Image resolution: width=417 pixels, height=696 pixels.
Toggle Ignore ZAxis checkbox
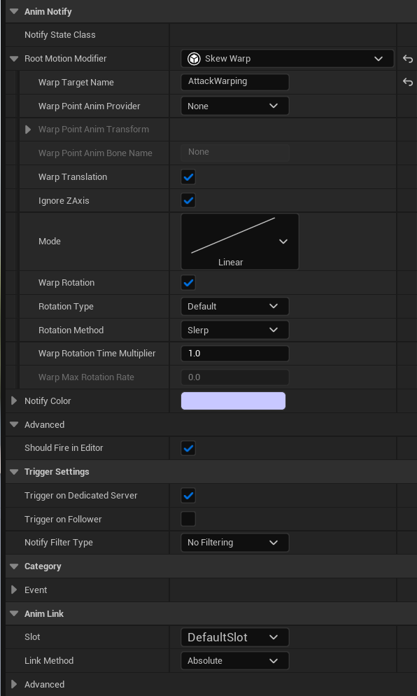188,200
